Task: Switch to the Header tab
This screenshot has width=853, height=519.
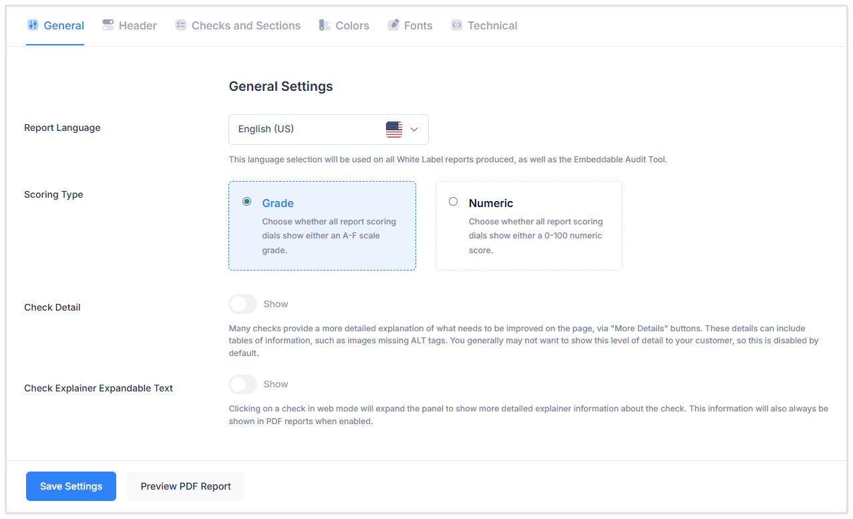Action: pyautogui.click(x=138, y=25)
